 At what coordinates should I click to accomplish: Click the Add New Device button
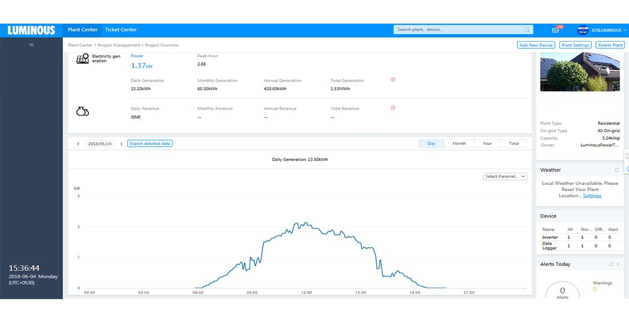coord(536,45)
